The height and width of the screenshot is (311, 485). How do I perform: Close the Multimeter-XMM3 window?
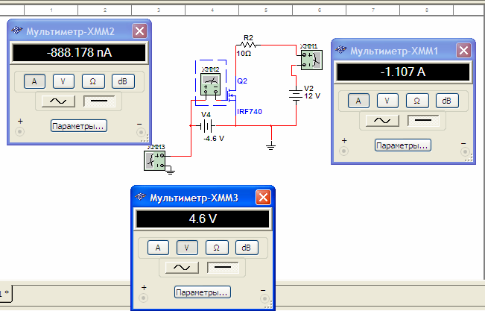(x=263, y=198)
